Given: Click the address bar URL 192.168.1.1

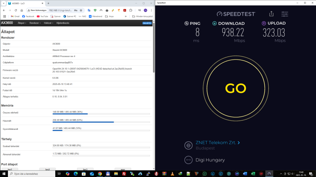Looking at the screenshot, I should 60,11.
